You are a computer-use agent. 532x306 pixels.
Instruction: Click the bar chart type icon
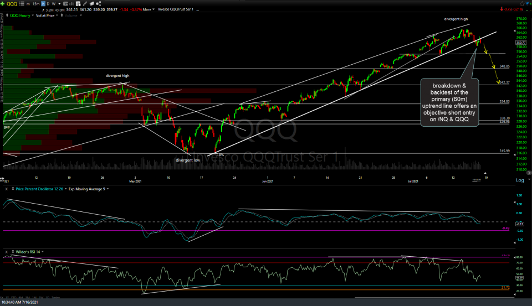click(x=71, y=4)
